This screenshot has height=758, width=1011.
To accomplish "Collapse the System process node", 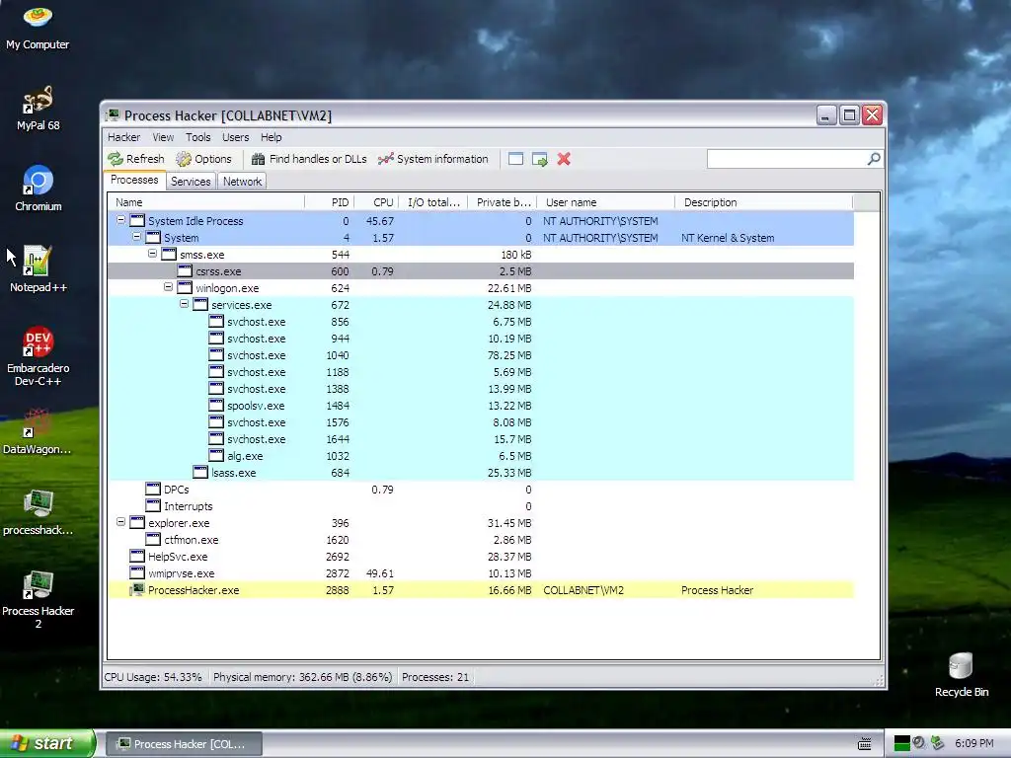I will click(136, 237).
